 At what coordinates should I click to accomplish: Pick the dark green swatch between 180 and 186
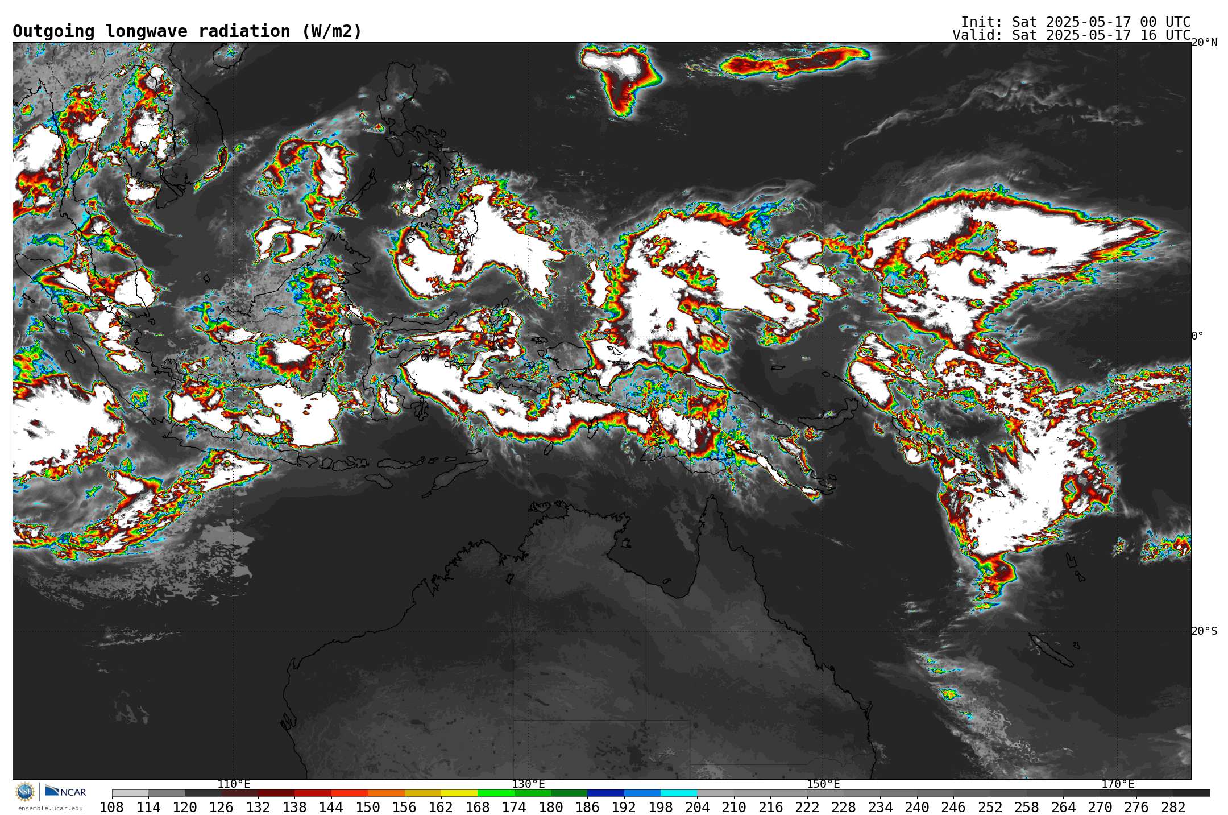click(569, 793)
